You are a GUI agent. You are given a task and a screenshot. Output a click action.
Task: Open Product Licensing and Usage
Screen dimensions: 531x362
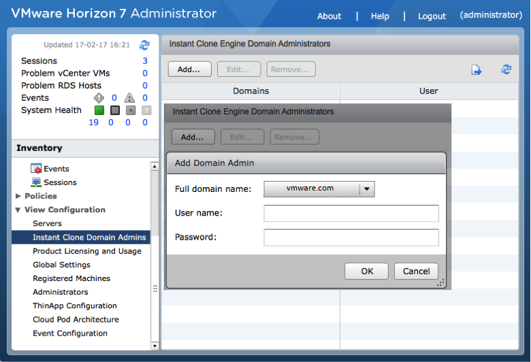tap(87, 251)
